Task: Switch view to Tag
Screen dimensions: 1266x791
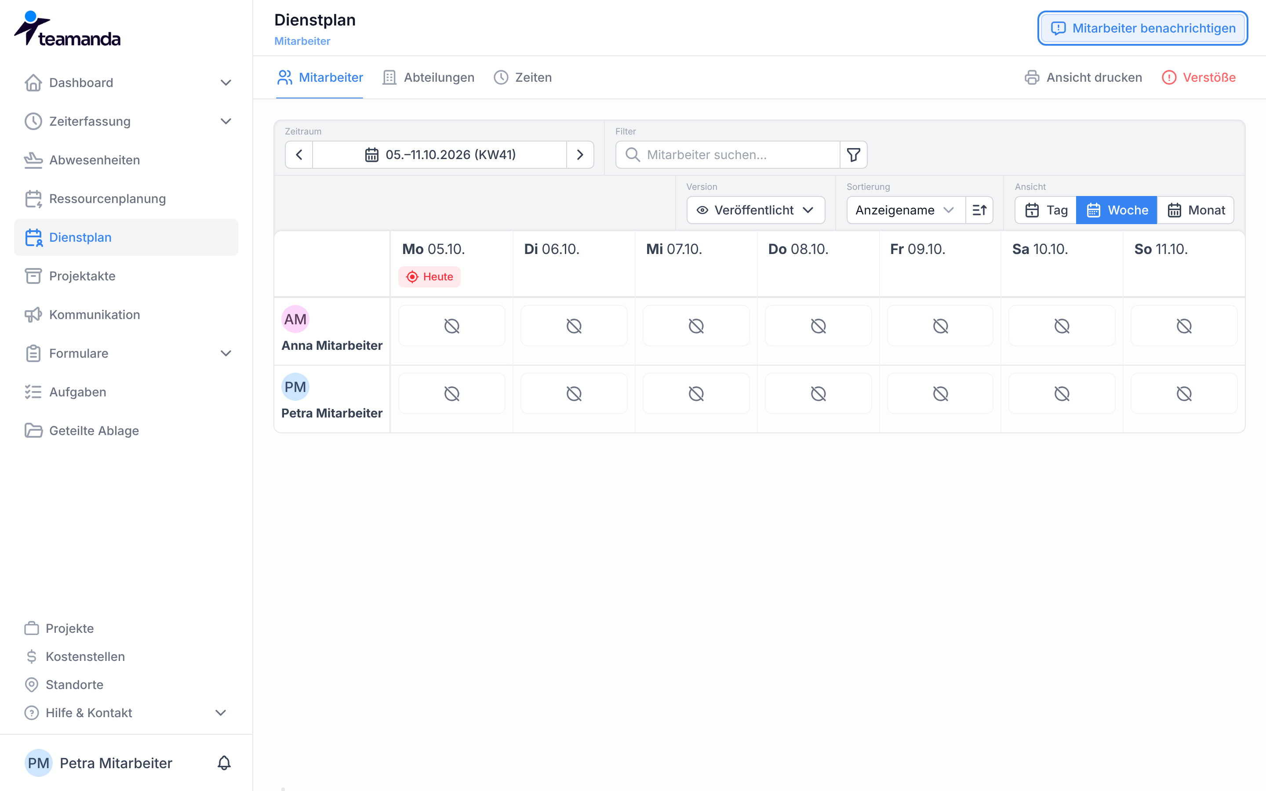Action: click(x=1046, y=210)
